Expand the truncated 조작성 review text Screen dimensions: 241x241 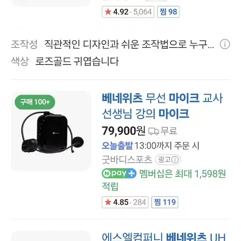pos(129,44)
